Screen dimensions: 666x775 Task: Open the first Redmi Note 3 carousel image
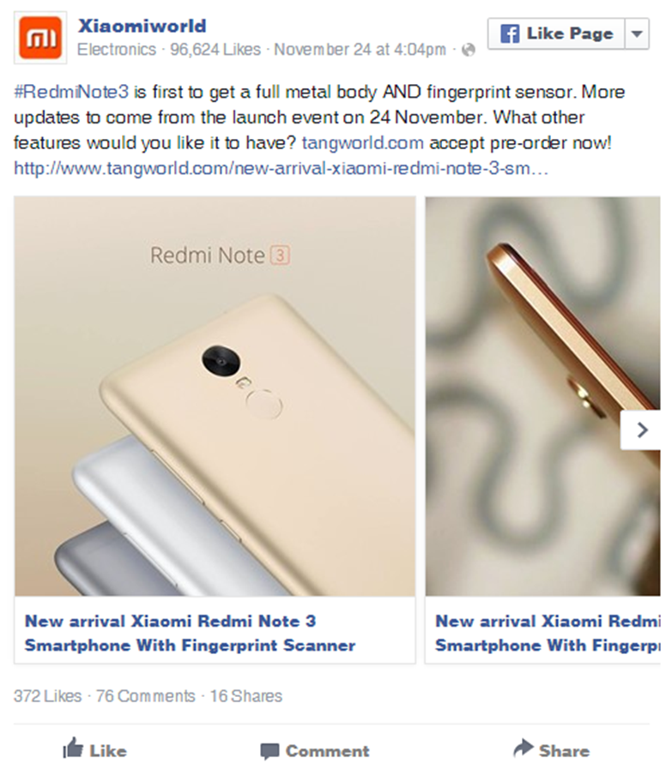click(x=215, y=396)
